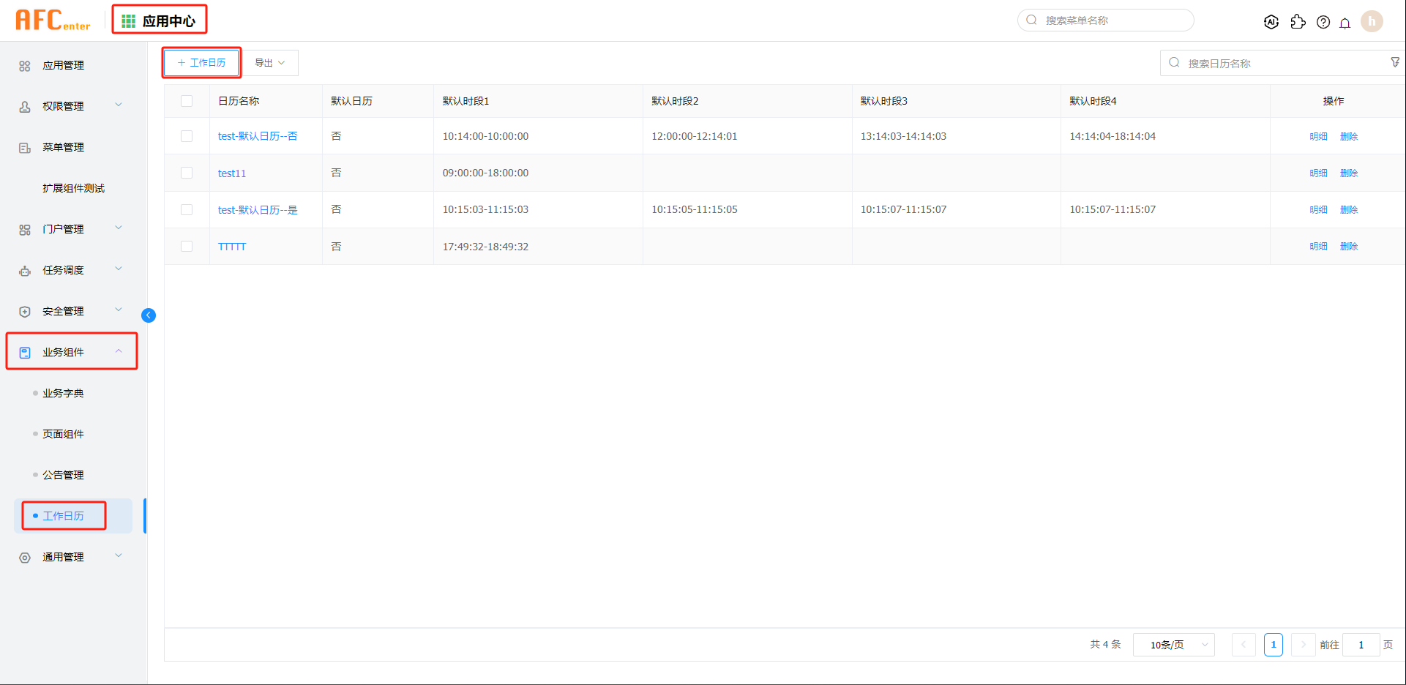The height and width of the screenshot is (685, 1406).
Task: Click the + 工作日历 button
Action: coord(201,63)
